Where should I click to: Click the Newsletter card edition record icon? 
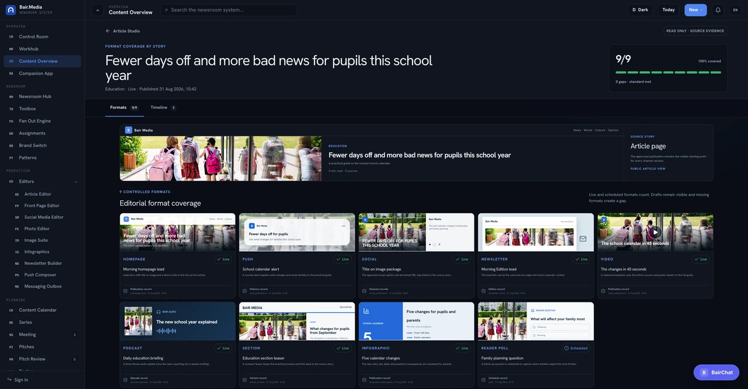pos(483,290)
